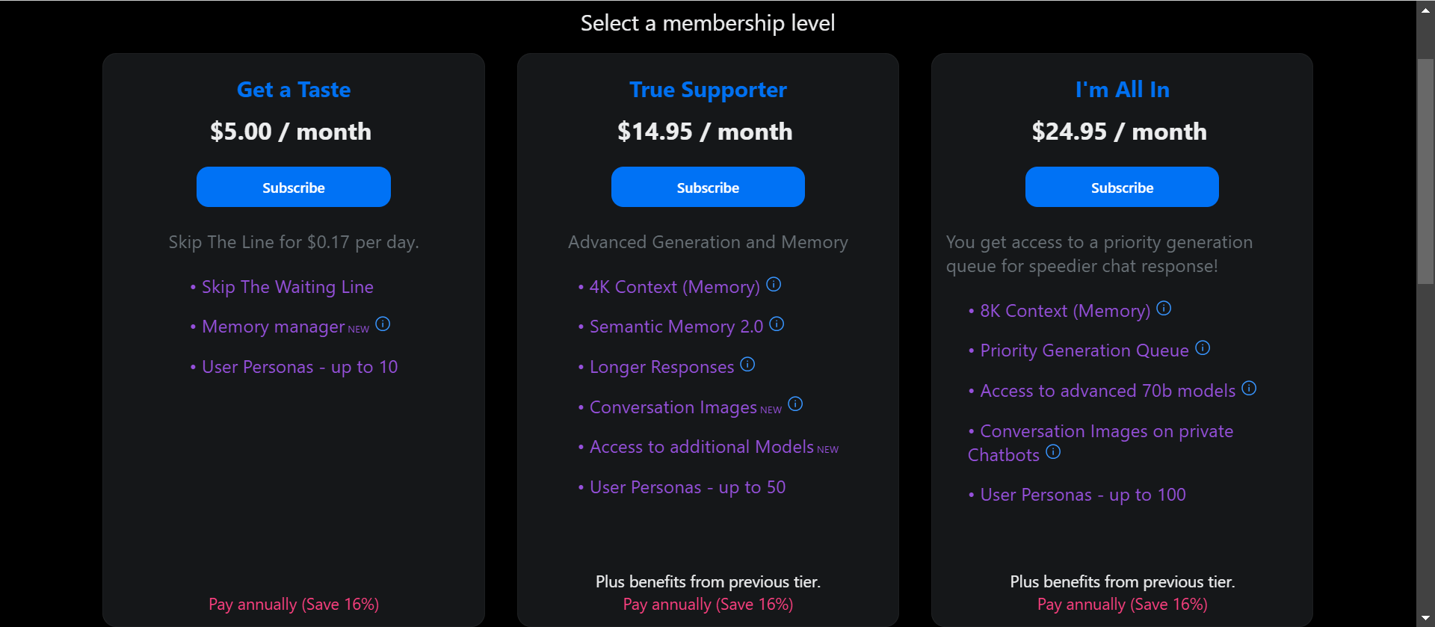Click info icon next to Memory manager

coord(383,324)
